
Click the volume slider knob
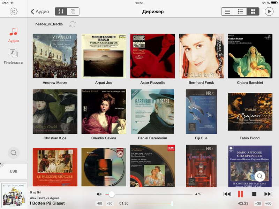[x=112, y=194]
